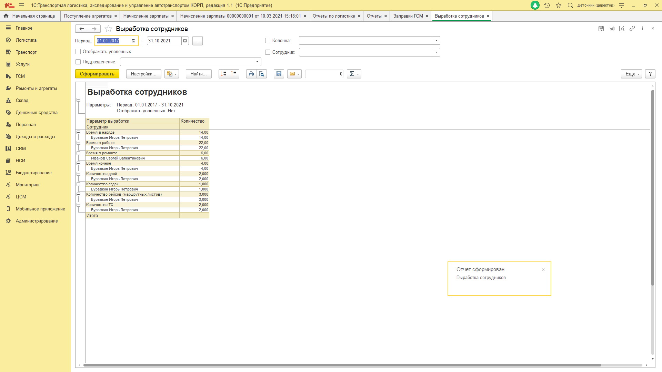Print the report from the toolbar
This screenshot has height=372, width=662.
pyautogui.click(x=251, y=74)
